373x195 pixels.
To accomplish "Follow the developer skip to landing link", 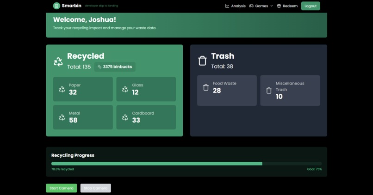I will [x=101, y=6].
